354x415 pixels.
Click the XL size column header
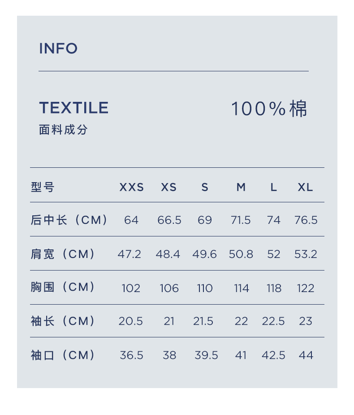(x=306, y=187)
